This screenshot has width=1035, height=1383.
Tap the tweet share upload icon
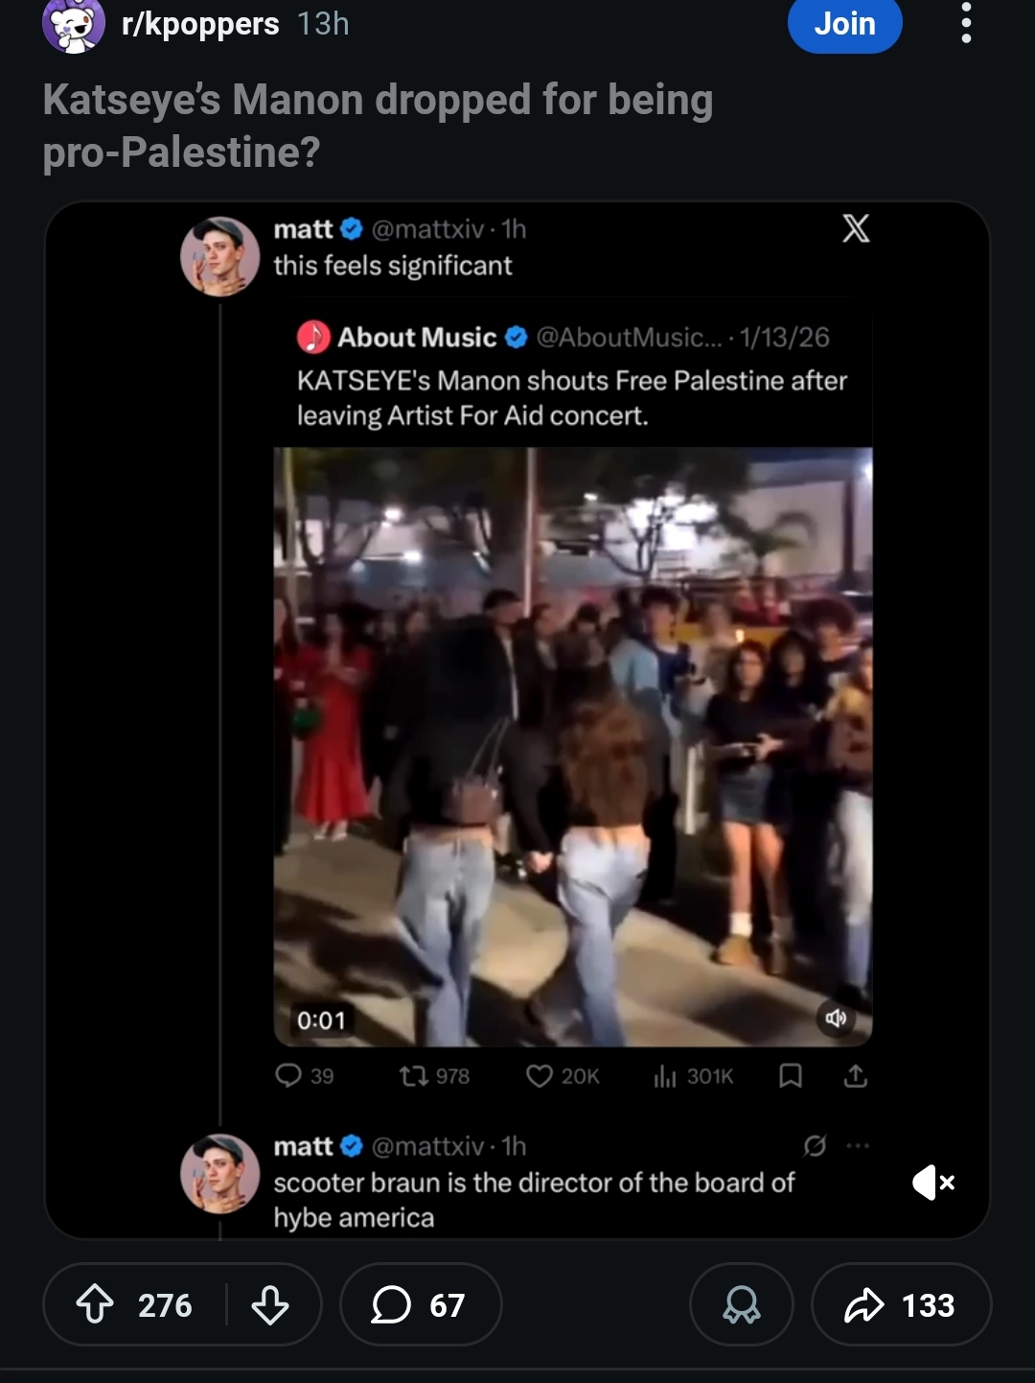coord(855,1076)
